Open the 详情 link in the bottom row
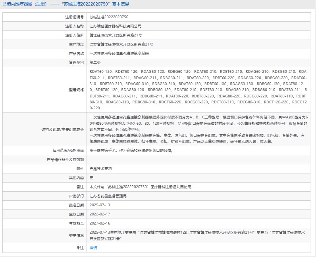The image size is (316, 257). pyautogui.click(x=93, y=248)
